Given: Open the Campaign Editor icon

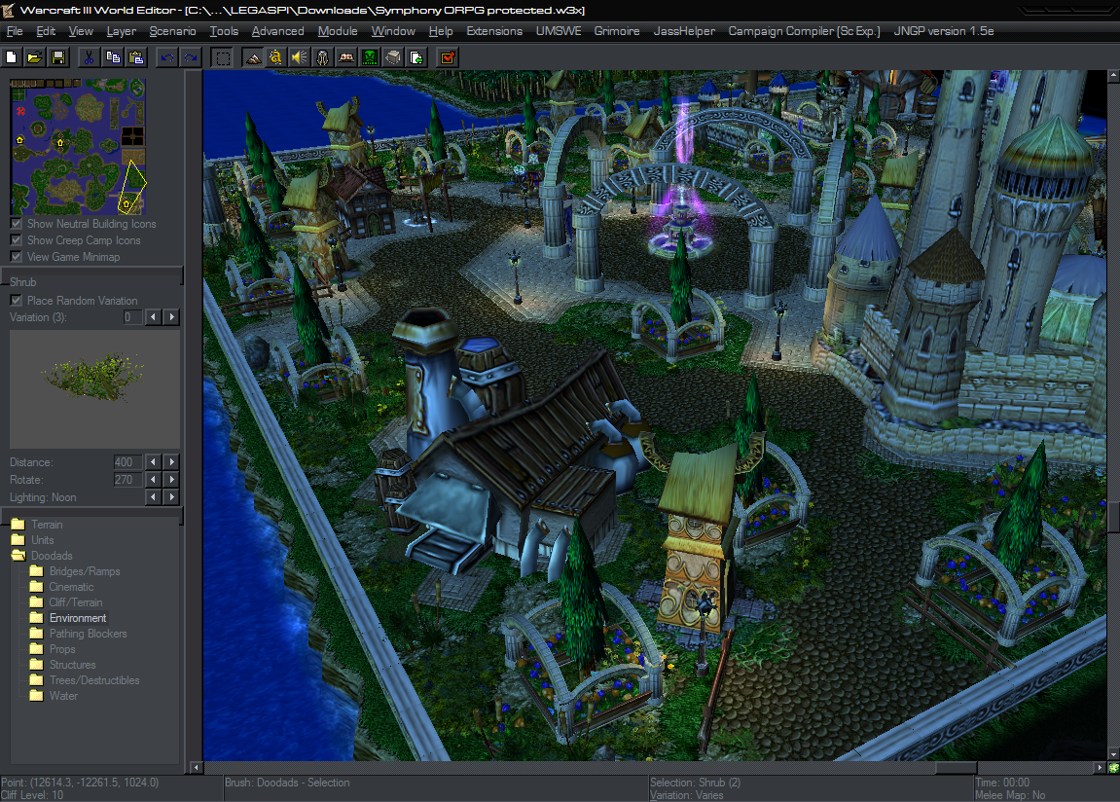Looking at the screenshot, I should (x=346, y=57).
